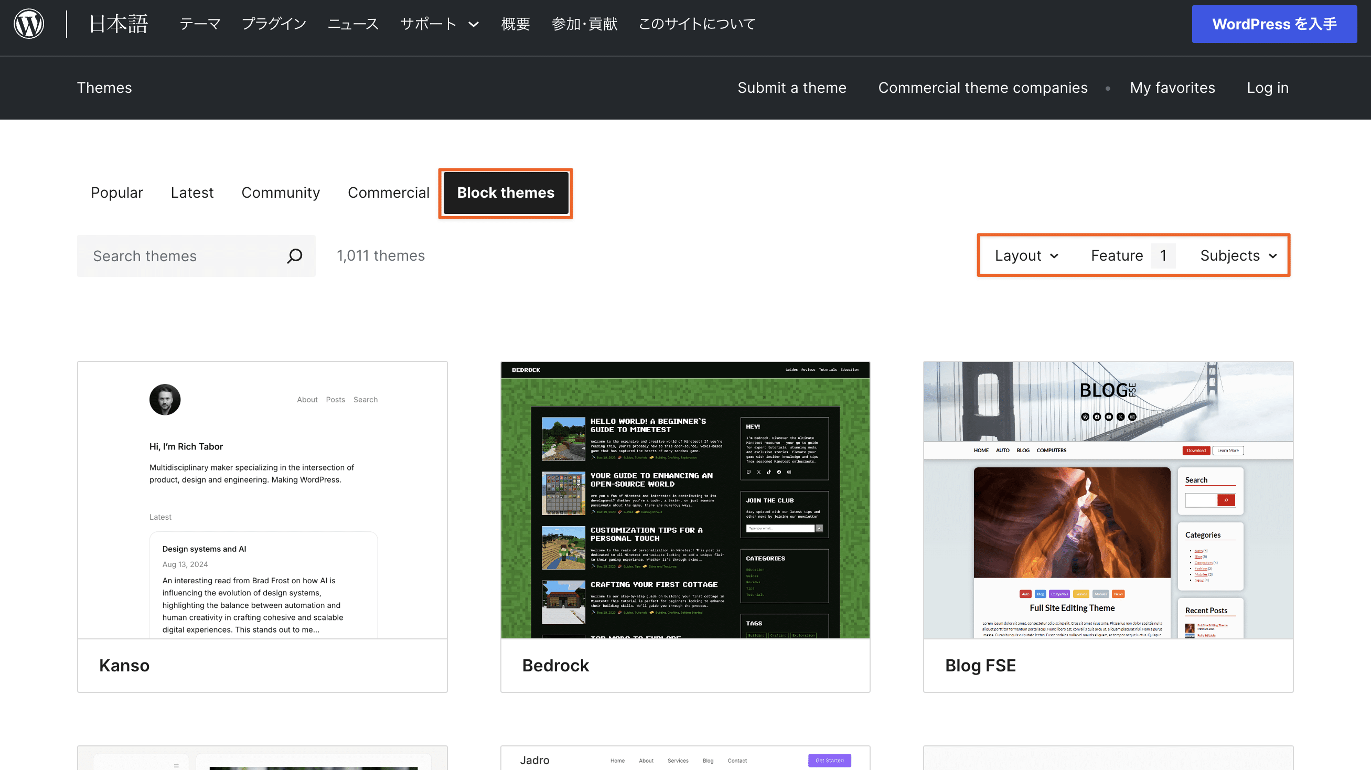Open the Layout filter dropdown

[x=1025, y=255]
